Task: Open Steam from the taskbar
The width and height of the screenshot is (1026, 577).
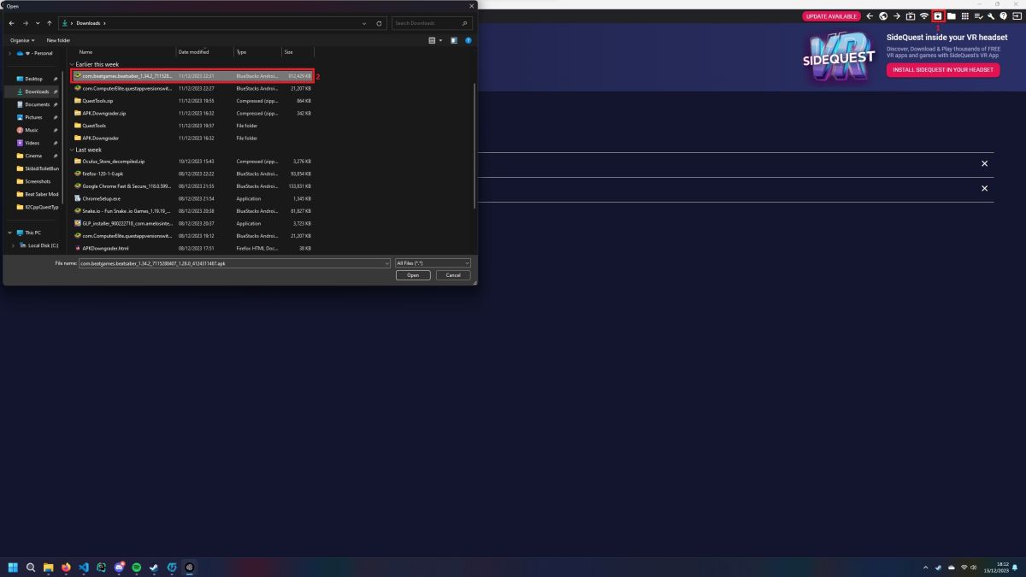Action: [154, 567]
